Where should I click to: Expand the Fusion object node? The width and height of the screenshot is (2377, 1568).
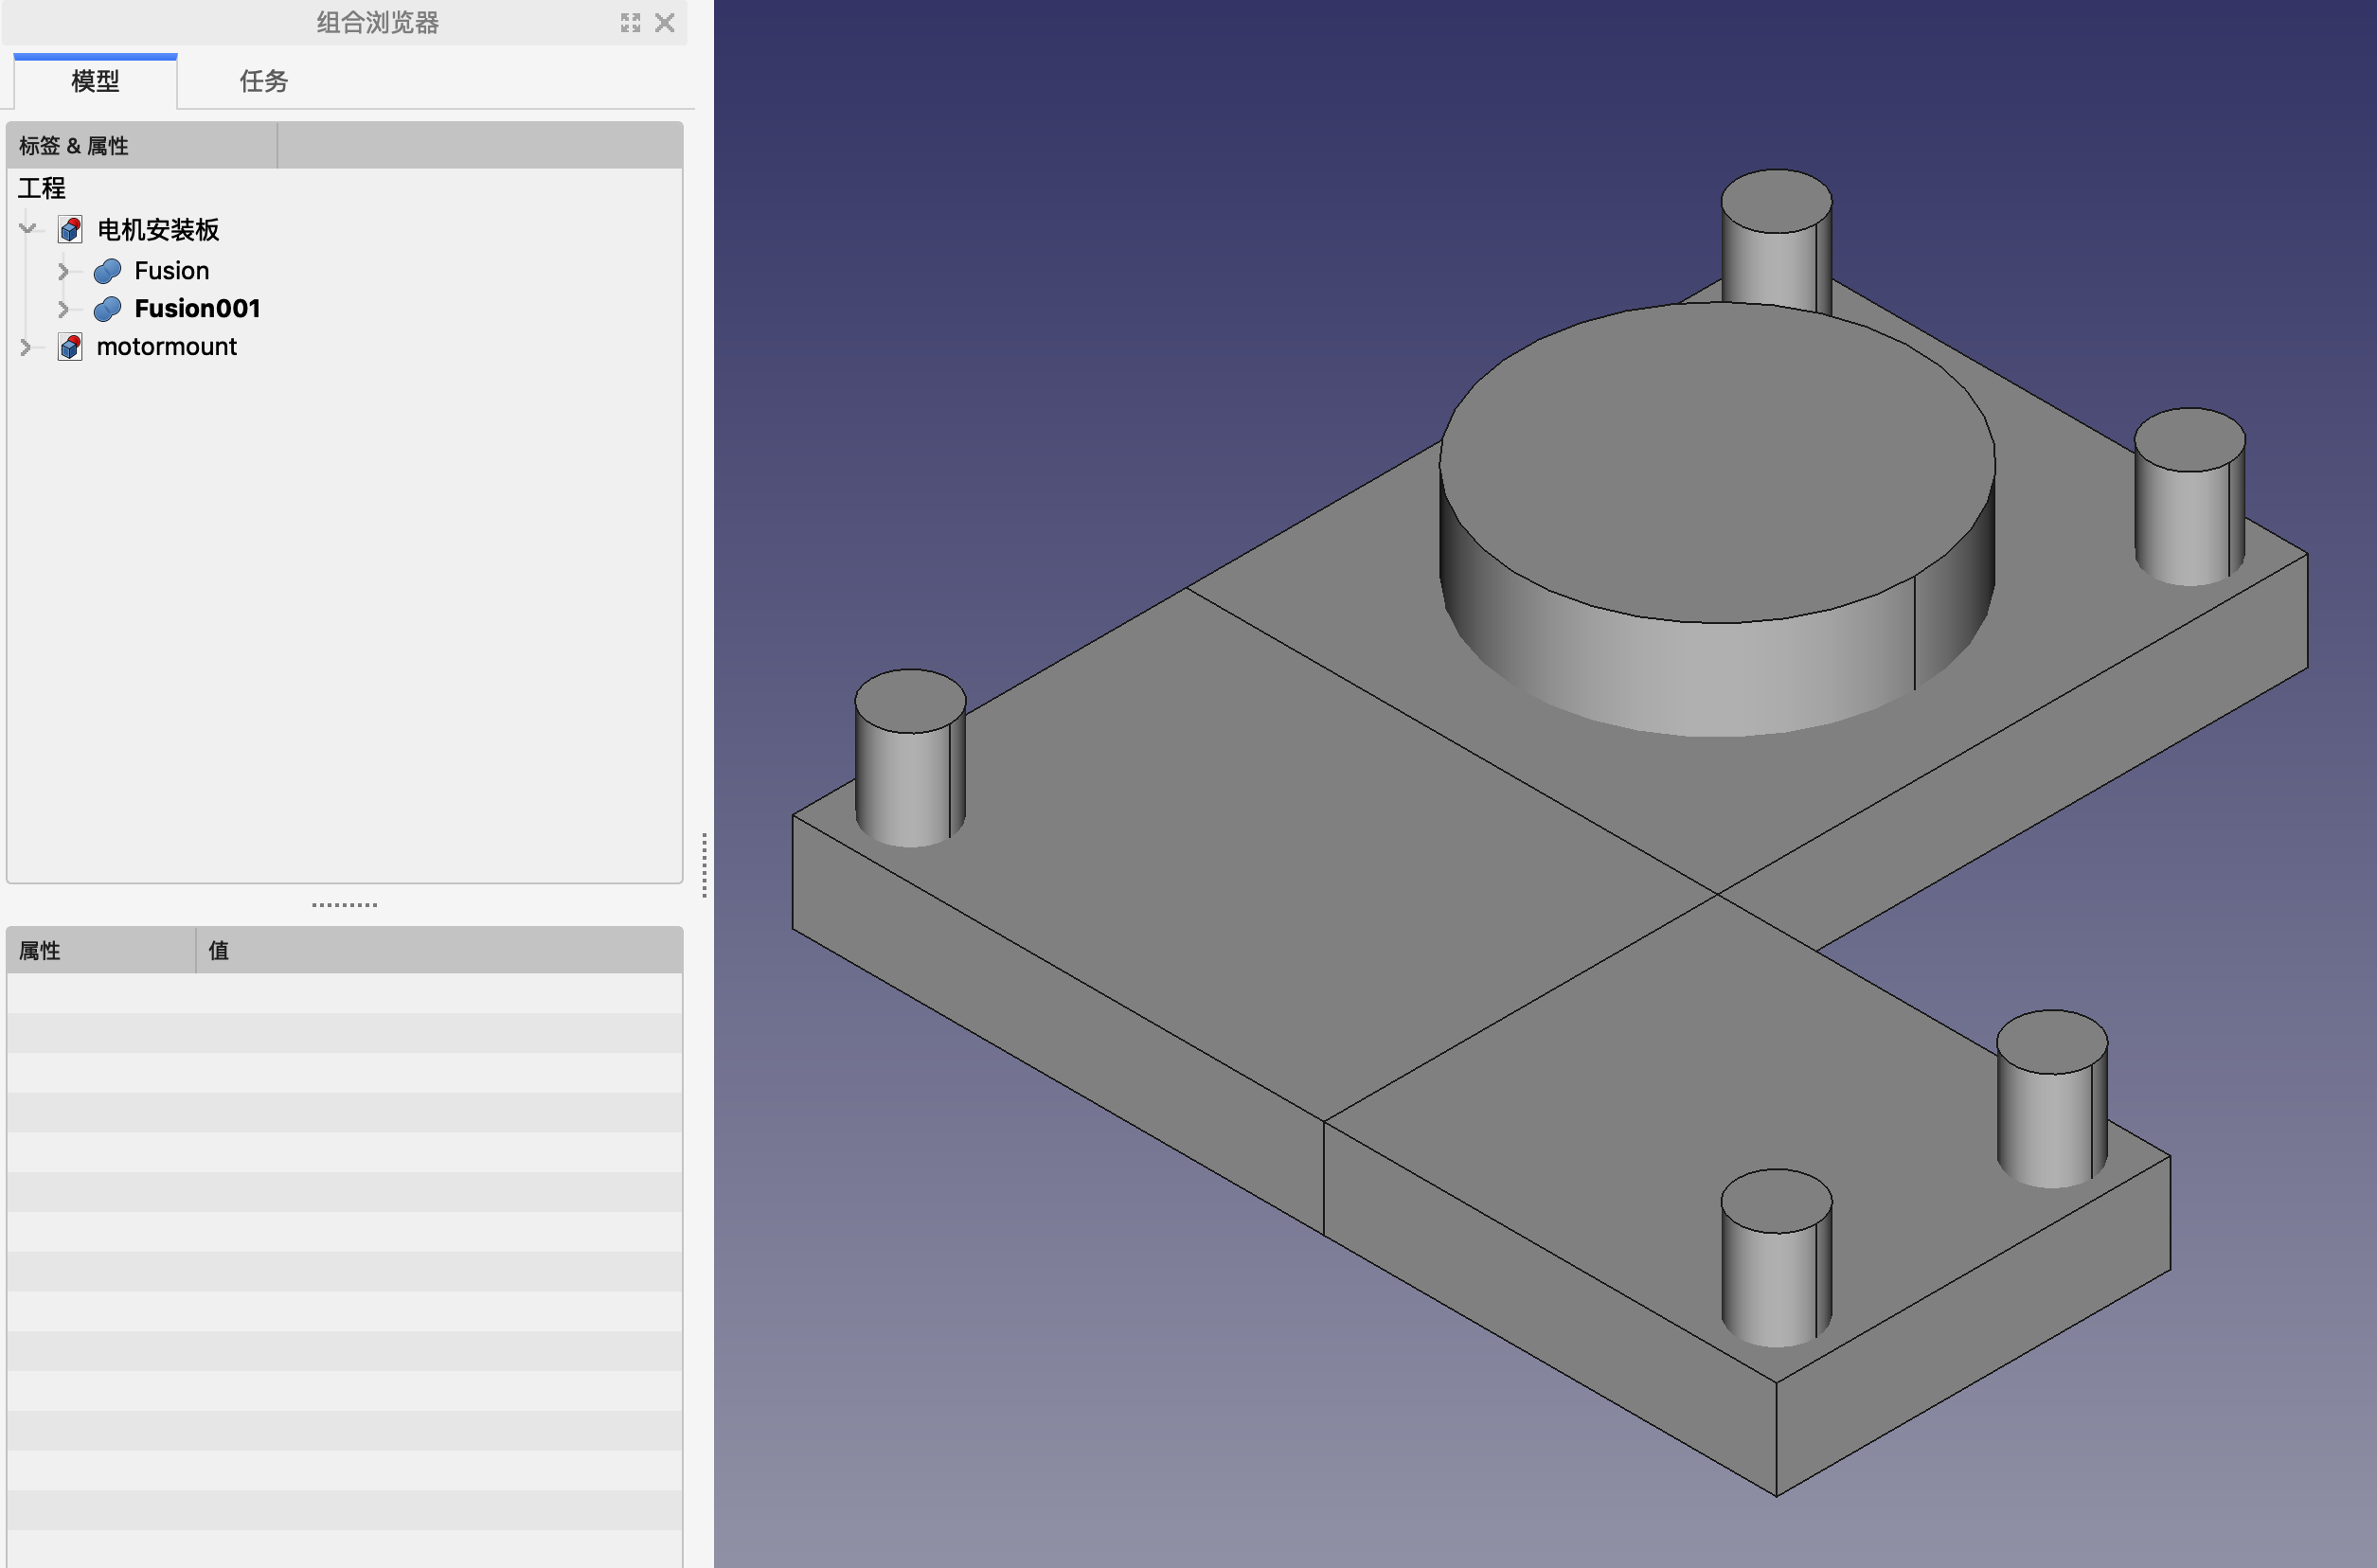pyautogui.click(x=63, y=271)
